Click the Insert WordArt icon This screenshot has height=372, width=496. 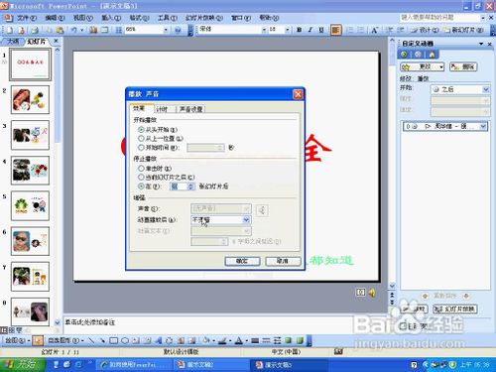pyautogui.click(x=159, y=340)
